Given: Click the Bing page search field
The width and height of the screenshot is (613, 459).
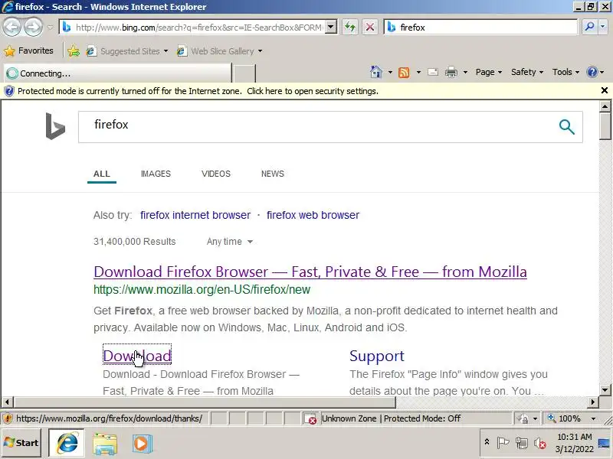Looking at the screenshot, I should 316,127.
